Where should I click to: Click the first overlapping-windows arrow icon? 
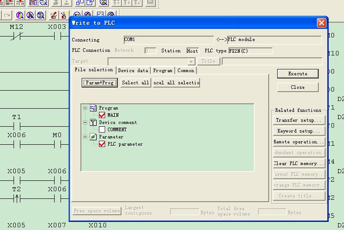coord(80,3)
